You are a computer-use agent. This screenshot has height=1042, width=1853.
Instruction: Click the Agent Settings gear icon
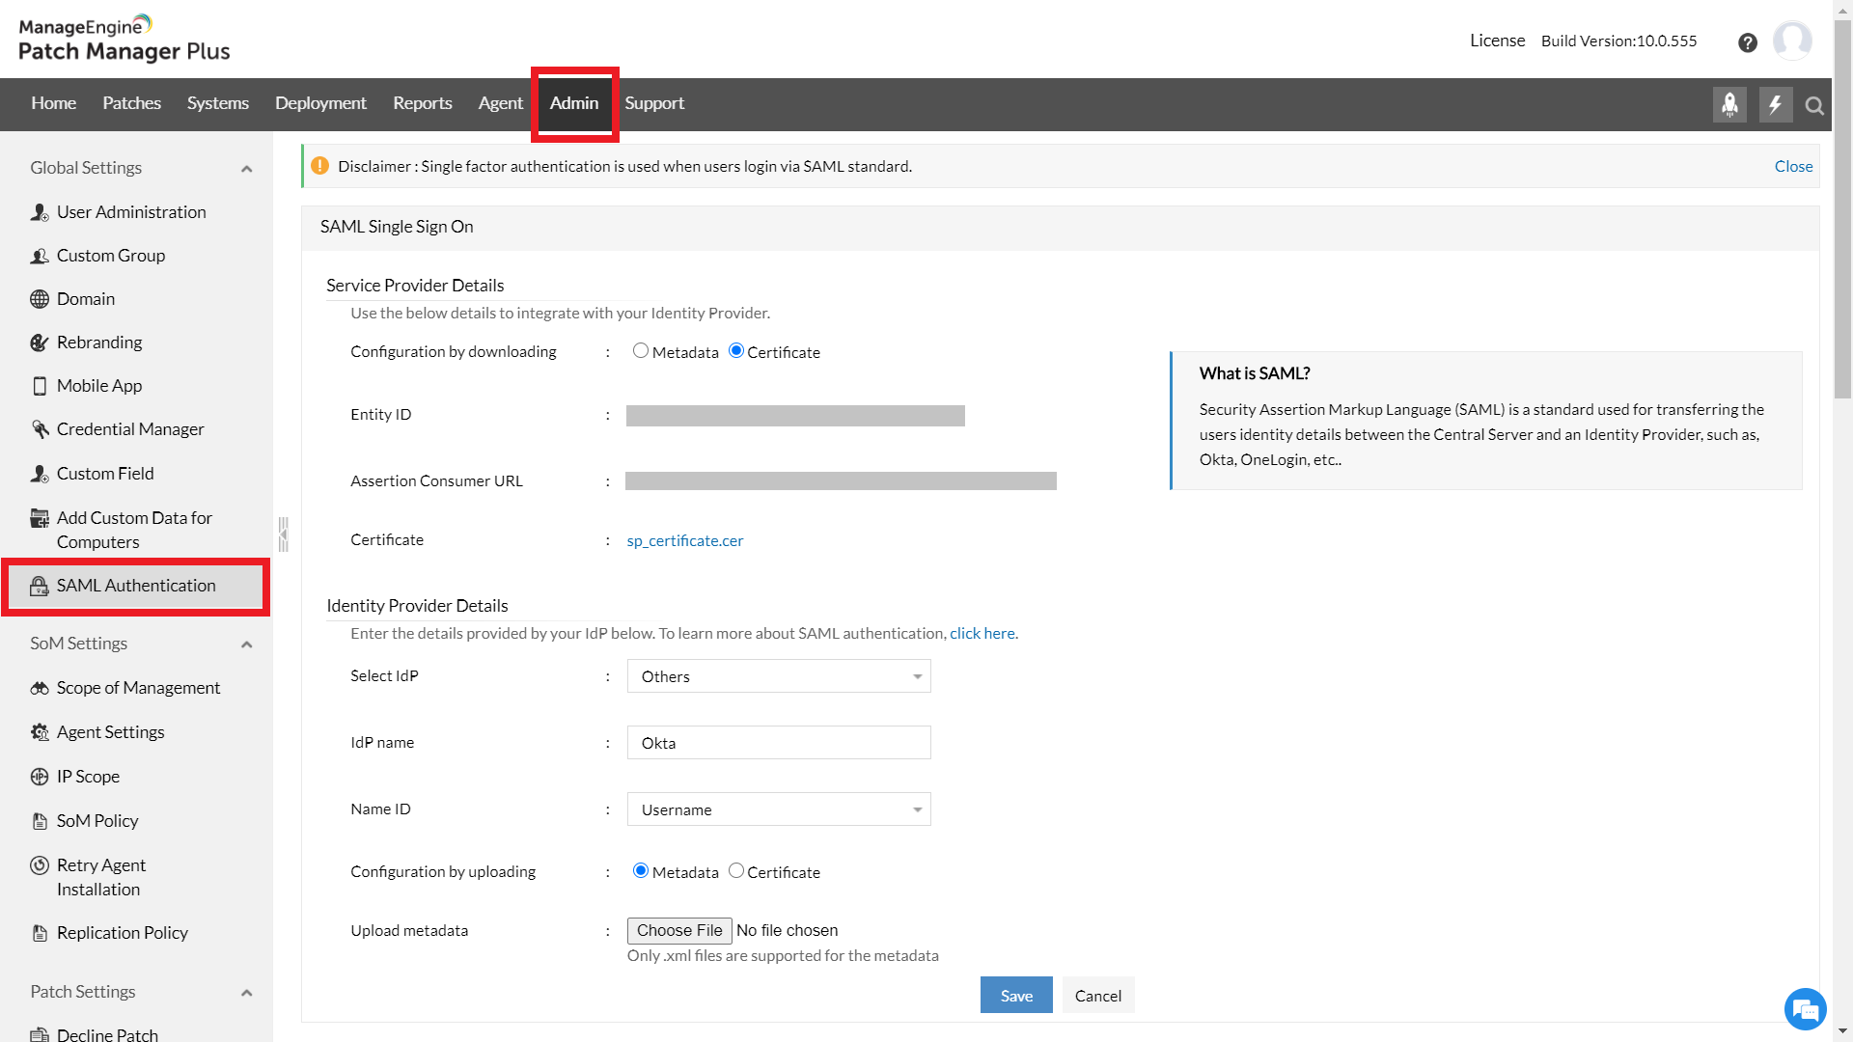(x=40, y=732)
